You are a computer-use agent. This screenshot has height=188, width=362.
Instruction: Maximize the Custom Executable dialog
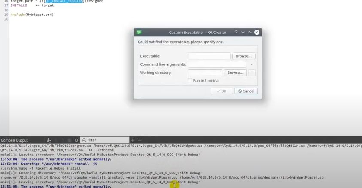pos(250,33)
